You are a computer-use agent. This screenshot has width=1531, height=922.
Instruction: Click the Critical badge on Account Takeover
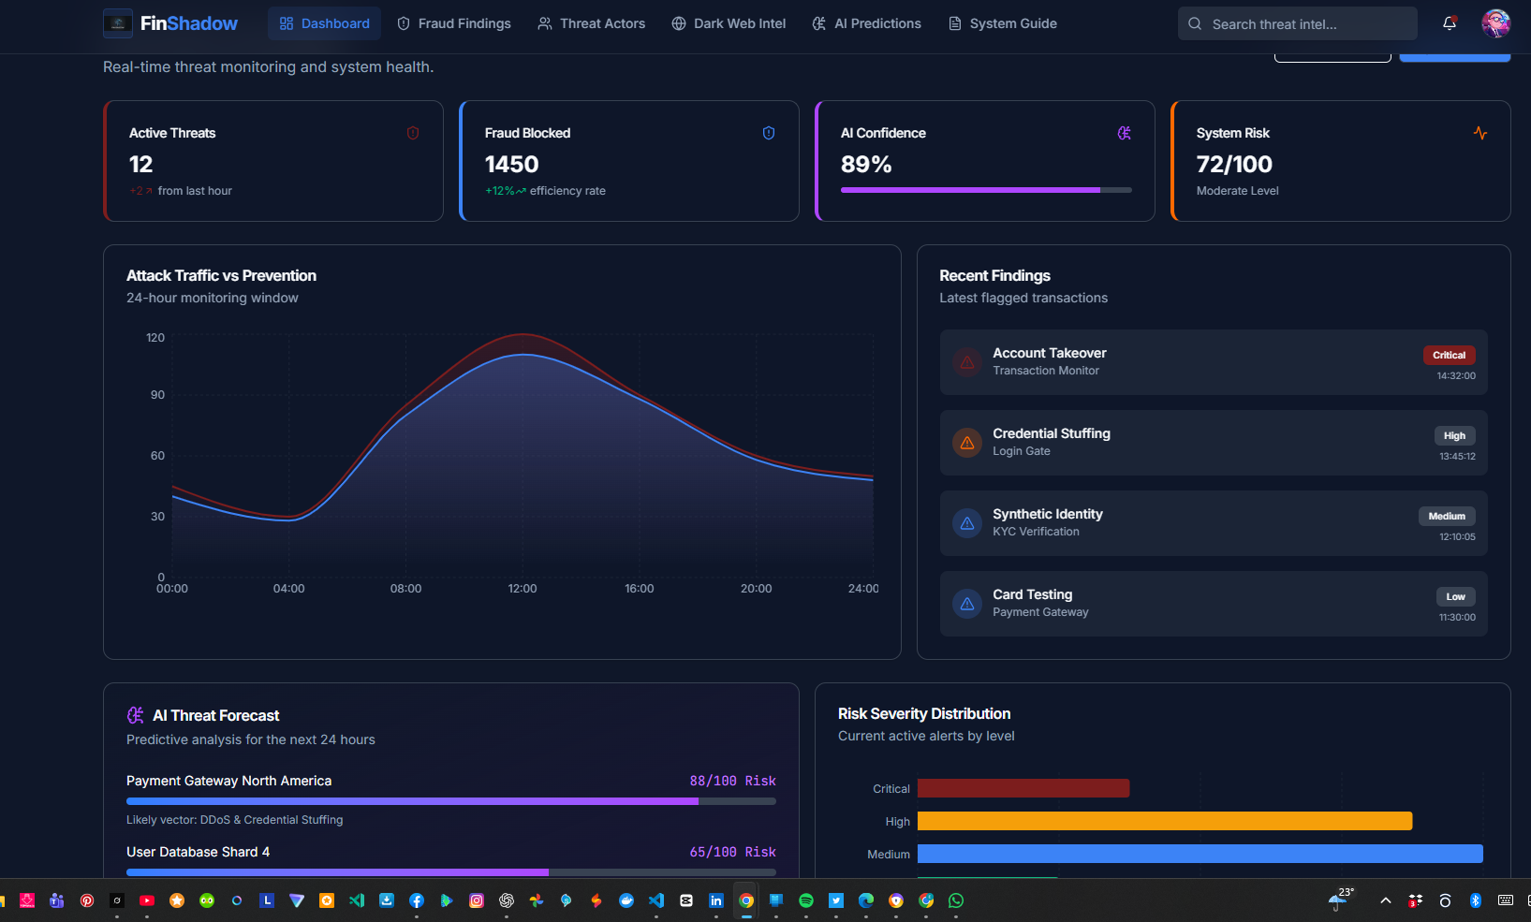[x=1449, y=355]
